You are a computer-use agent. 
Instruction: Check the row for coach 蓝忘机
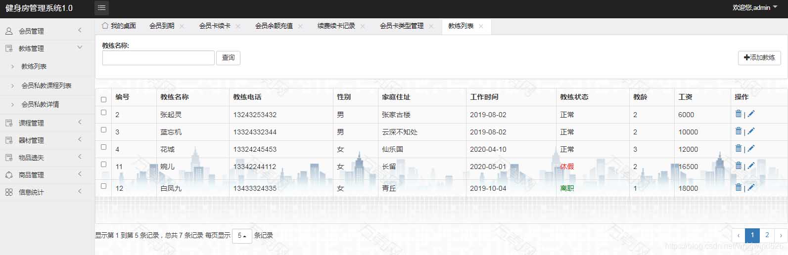(103, 129)
